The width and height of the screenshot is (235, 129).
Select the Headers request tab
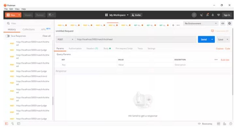click(92, 48)
